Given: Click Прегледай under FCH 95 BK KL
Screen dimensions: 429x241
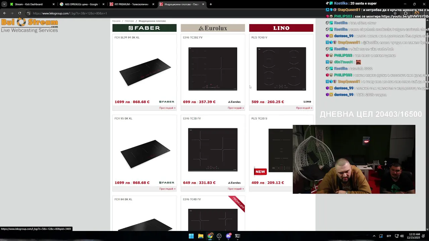Looking at the screenshot, I should pyautogui.click(x=167, y=189).
